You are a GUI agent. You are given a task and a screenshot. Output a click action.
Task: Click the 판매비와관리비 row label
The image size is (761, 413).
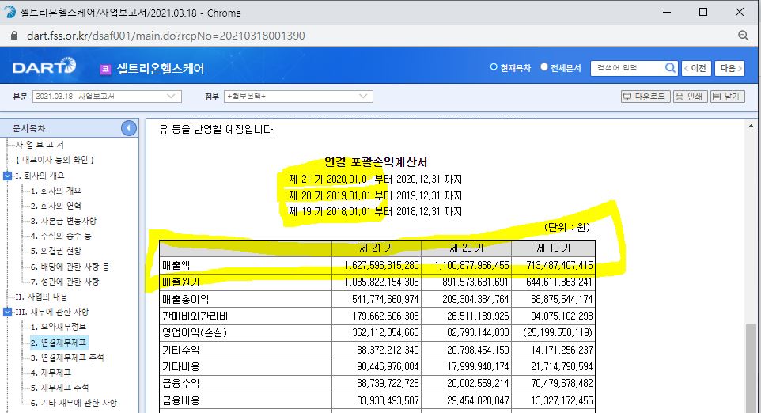pos(195,316)
